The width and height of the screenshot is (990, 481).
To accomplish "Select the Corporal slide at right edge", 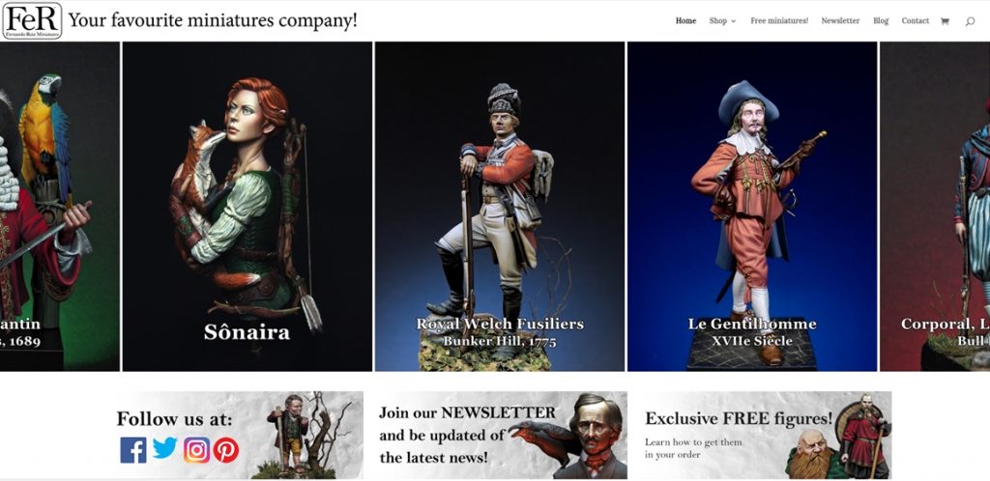I will coord(935,207).
